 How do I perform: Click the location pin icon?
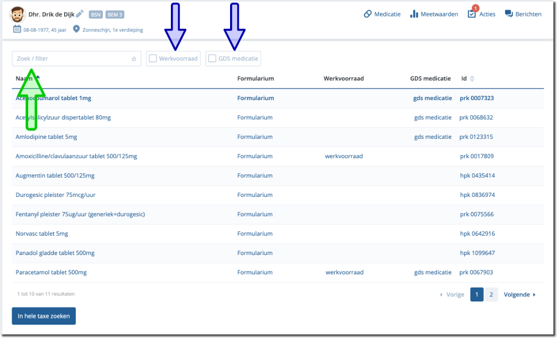tap(76, 29)
